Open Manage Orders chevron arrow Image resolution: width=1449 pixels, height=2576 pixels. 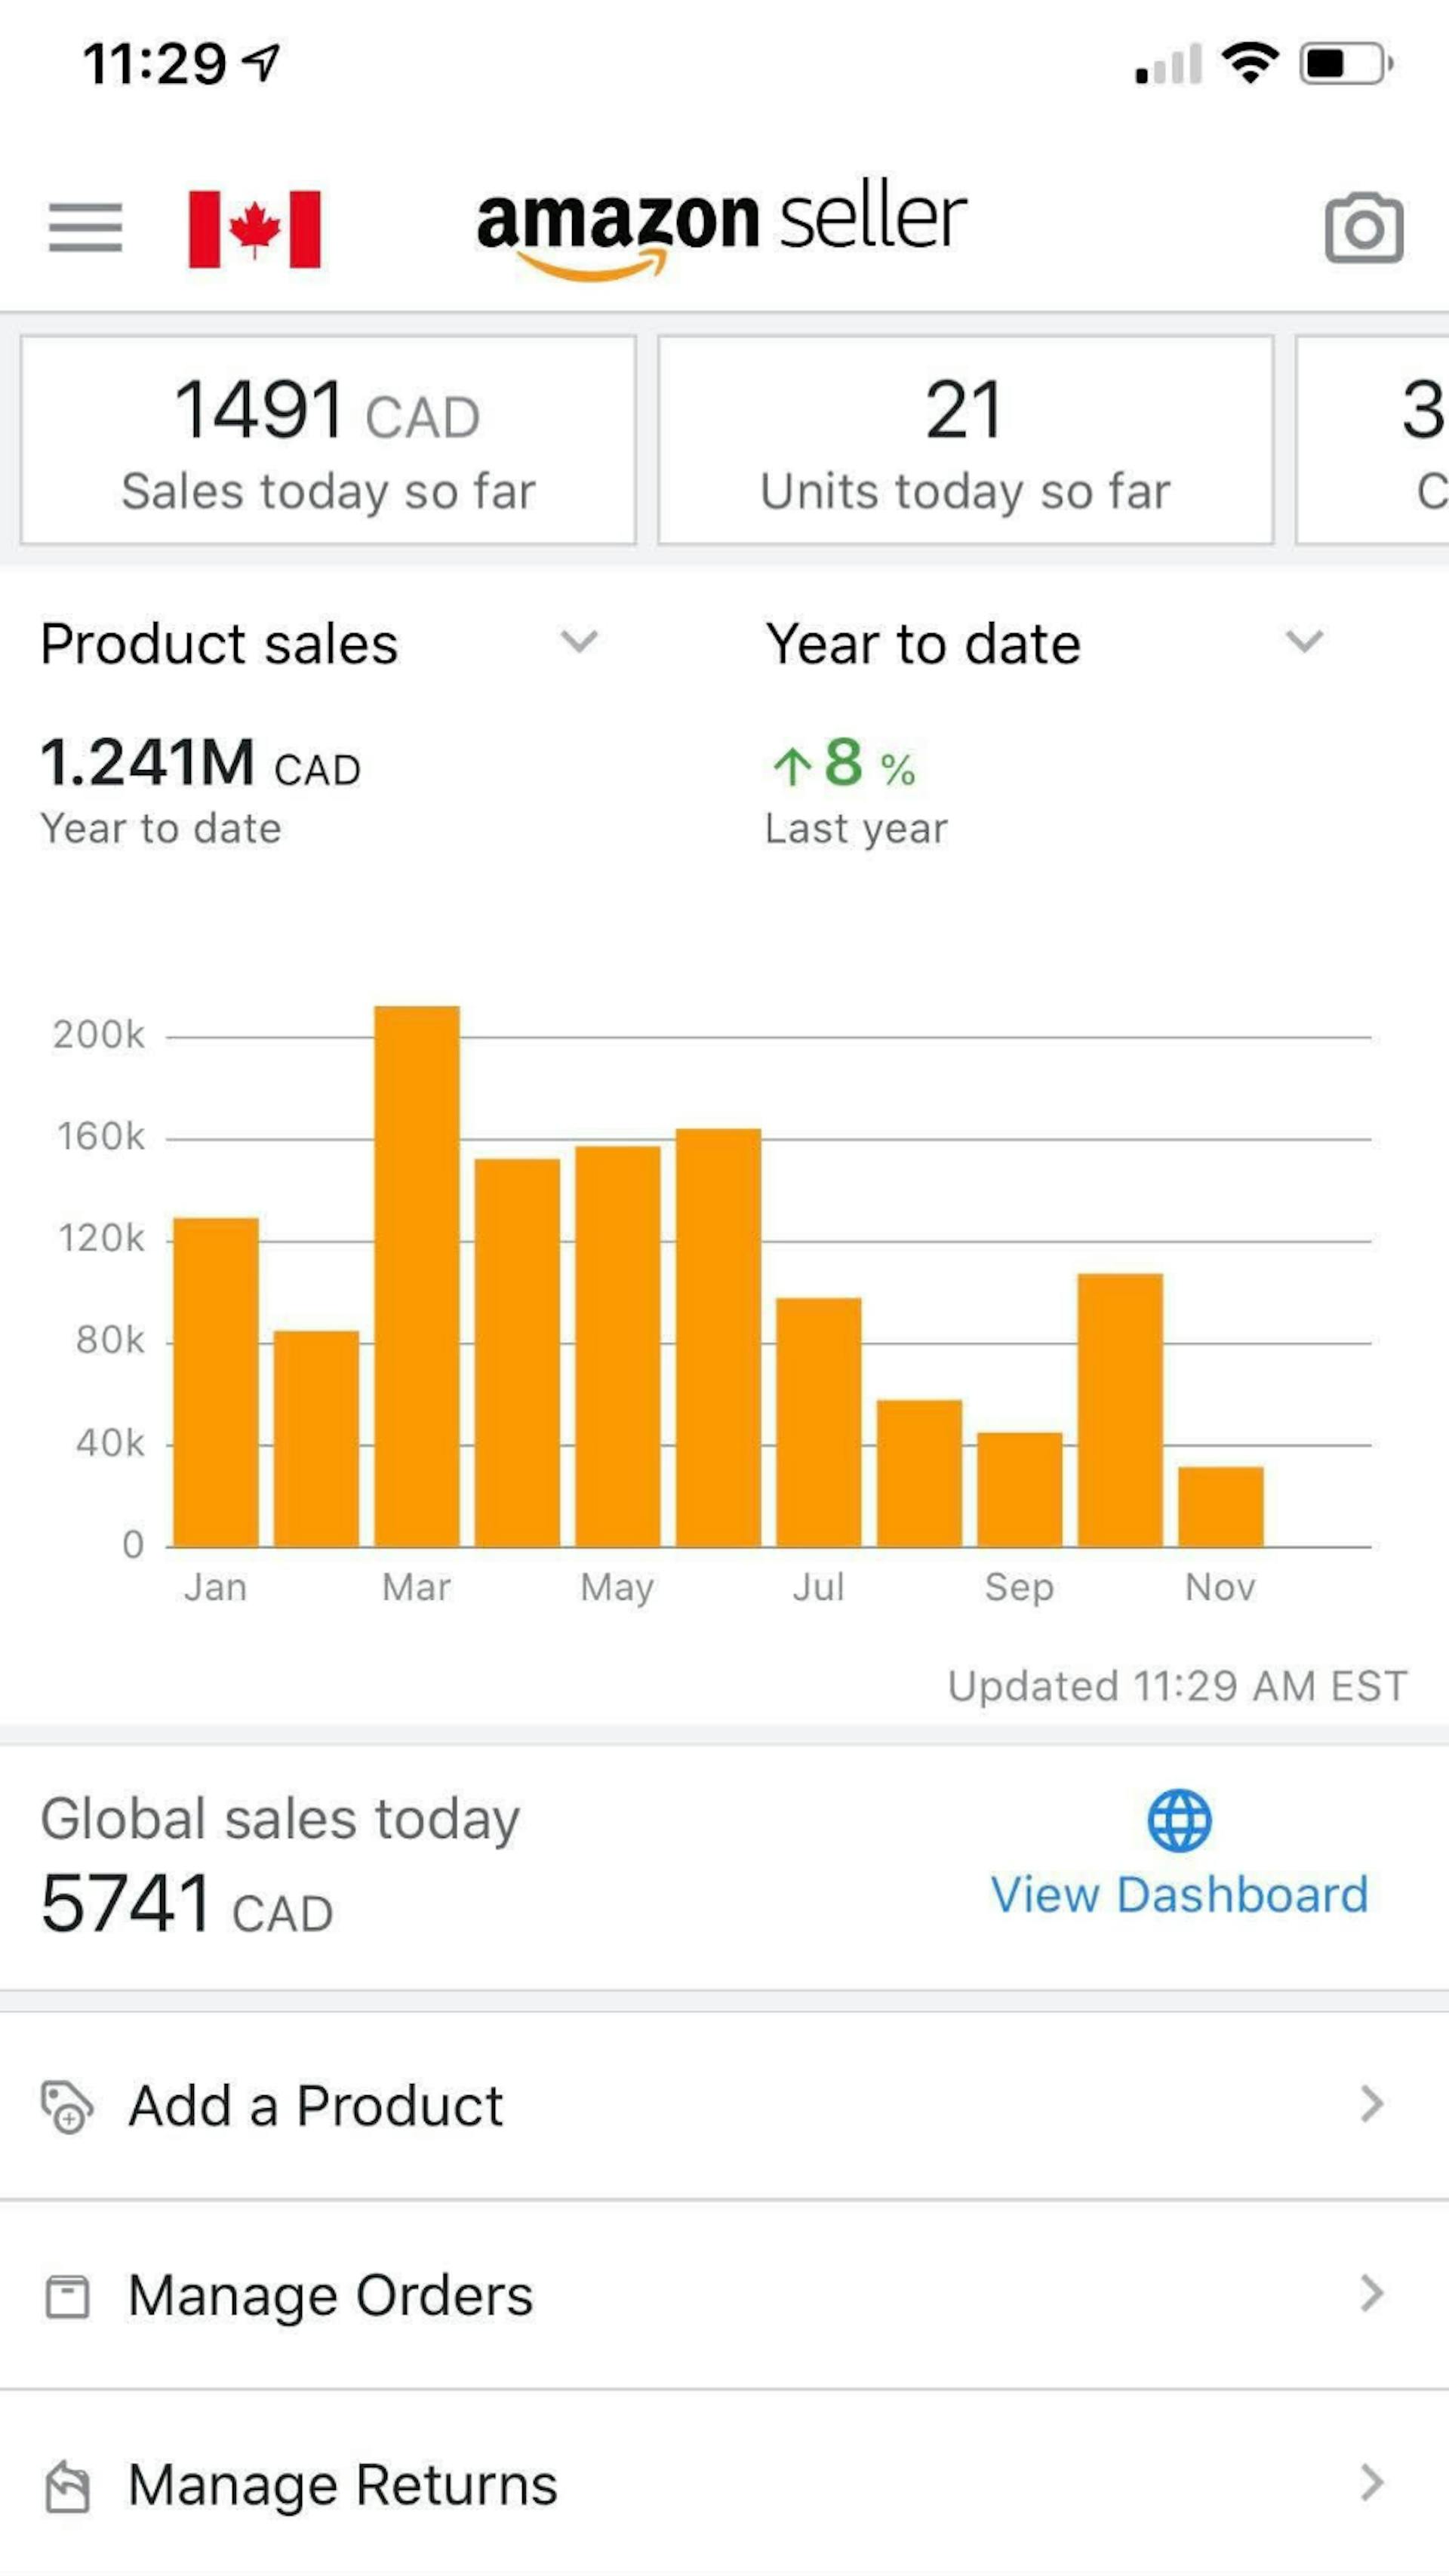pyautogui.click(x=1372, y=2294)
